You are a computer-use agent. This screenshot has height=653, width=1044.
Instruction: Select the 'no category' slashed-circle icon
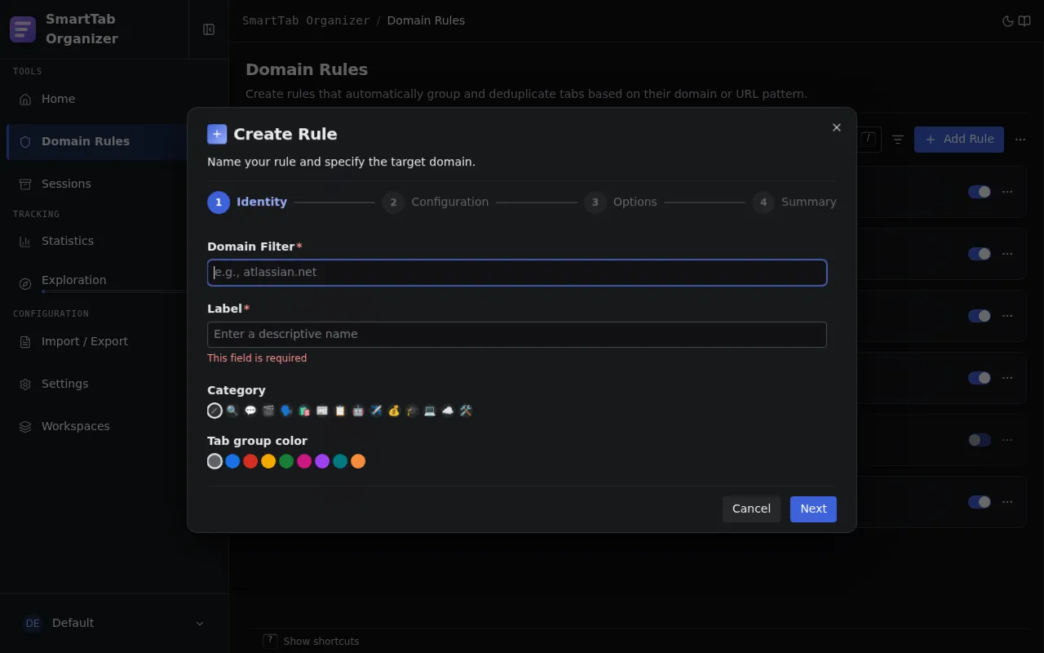[x=215, y=411]
